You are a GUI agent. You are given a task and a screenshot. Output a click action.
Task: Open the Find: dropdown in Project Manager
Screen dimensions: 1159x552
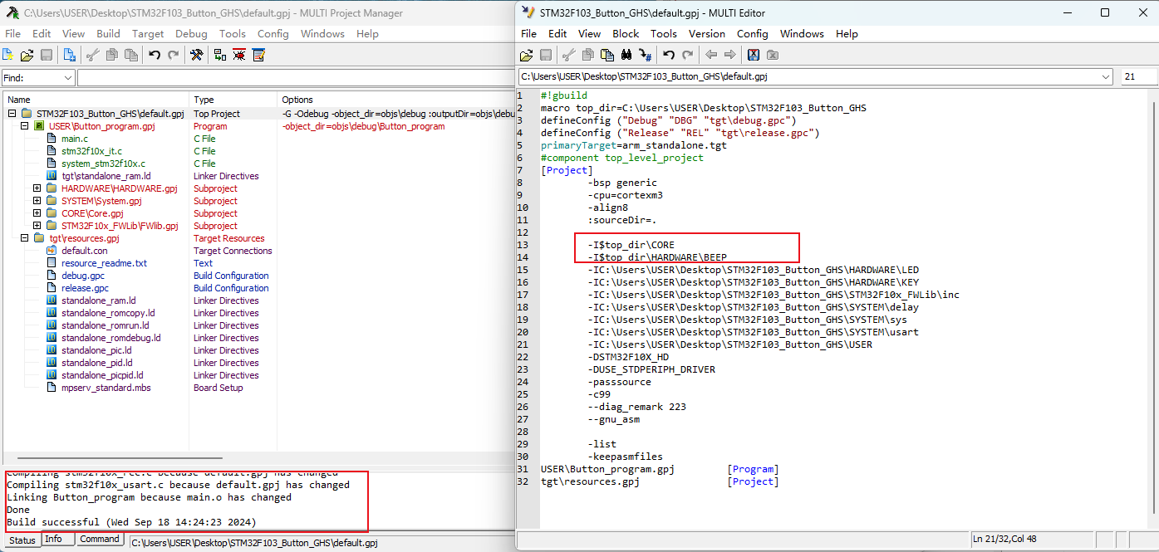[x=67, y=78]
